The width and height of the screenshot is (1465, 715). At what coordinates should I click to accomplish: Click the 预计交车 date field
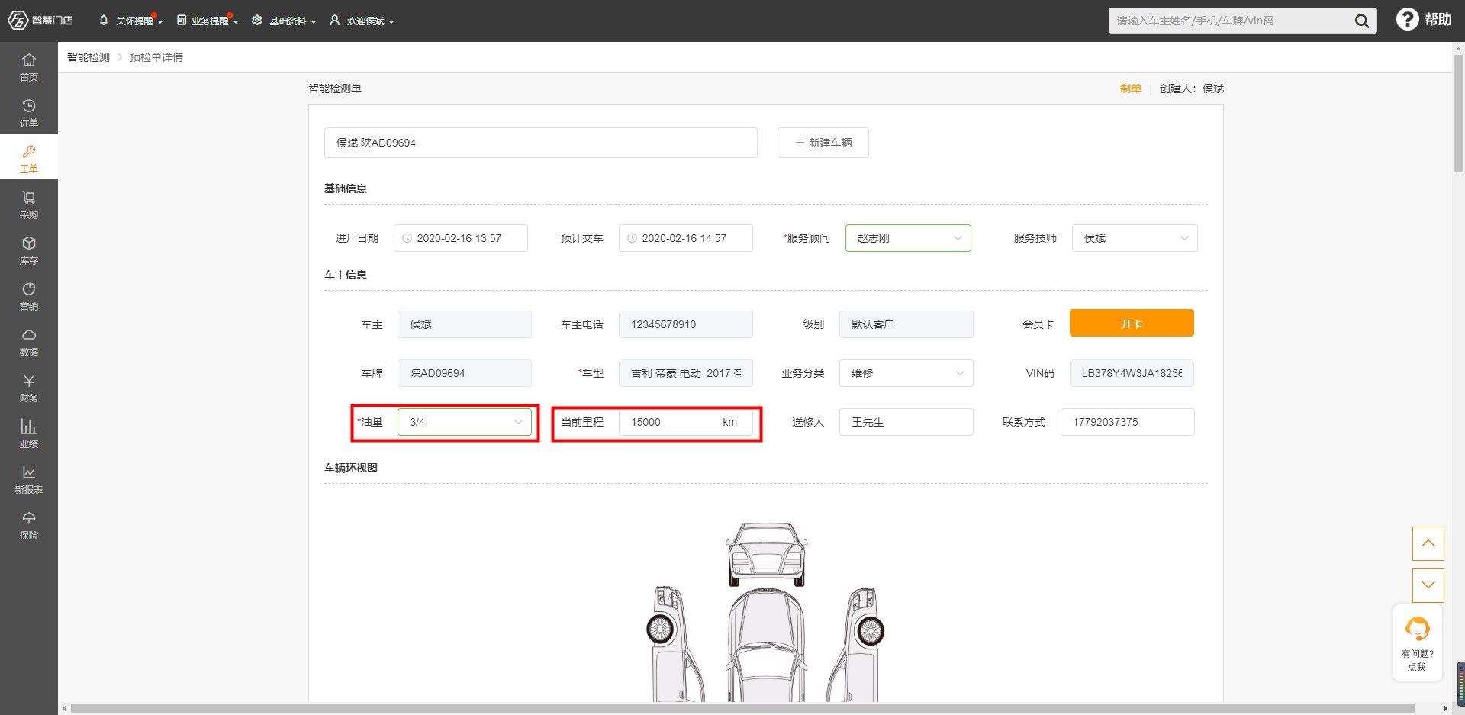[x=686, y=238]
